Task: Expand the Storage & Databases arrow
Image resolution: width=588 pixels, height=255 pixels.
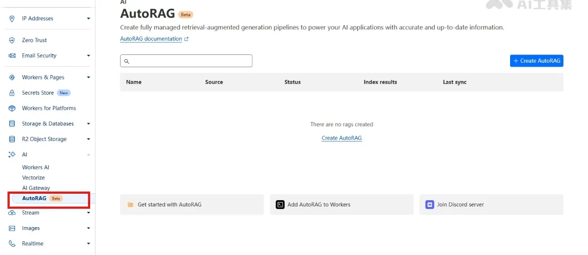Action: (x=89, y=124)
